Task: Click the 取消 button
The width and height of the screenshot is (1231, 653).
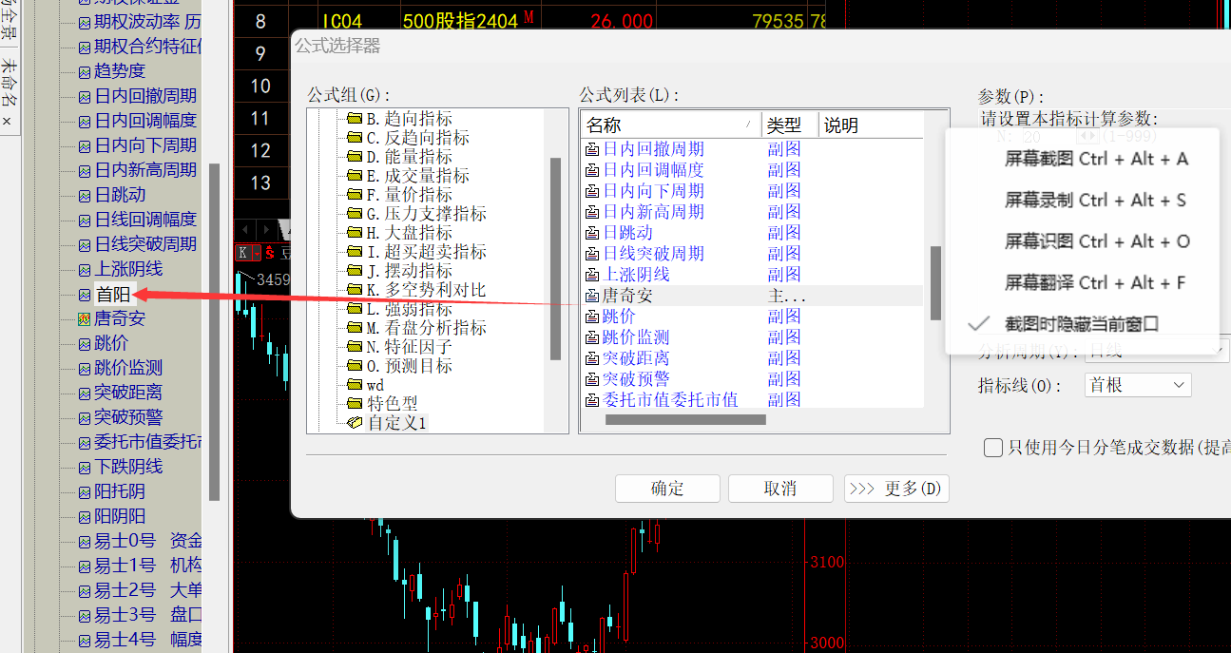Action: pos(780,489)
